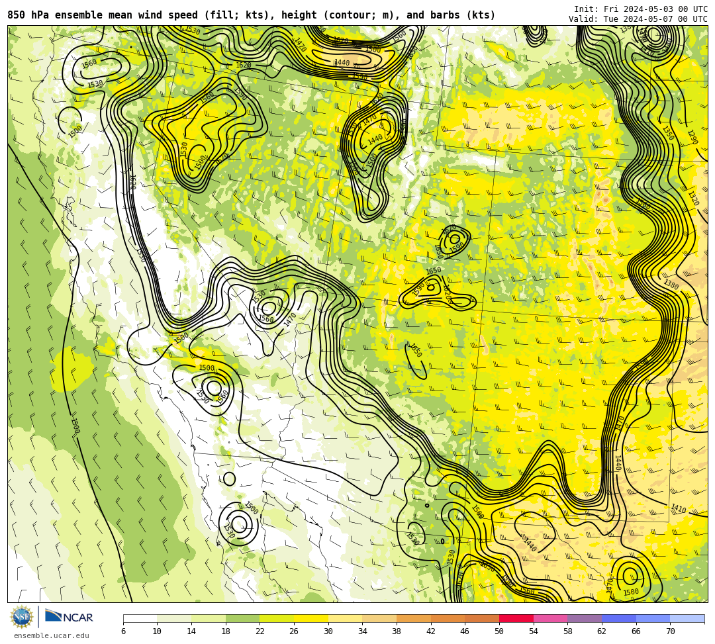Pick the periwinkle 66–70 kts colorbar segment
This screenshot has width=715, height=644.
[x=653, y=618]
